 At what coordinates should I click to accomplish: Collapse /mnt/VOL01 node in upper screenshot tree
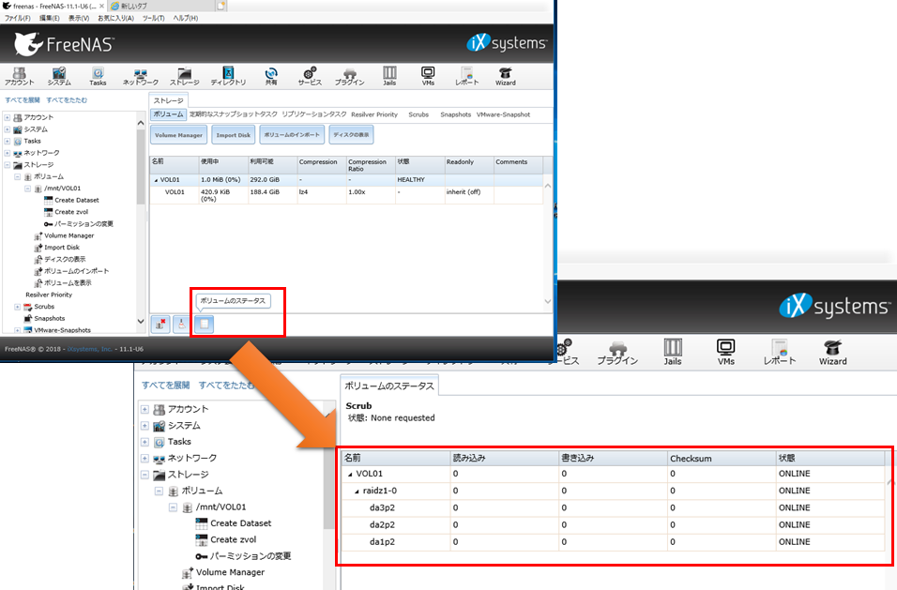27,189
